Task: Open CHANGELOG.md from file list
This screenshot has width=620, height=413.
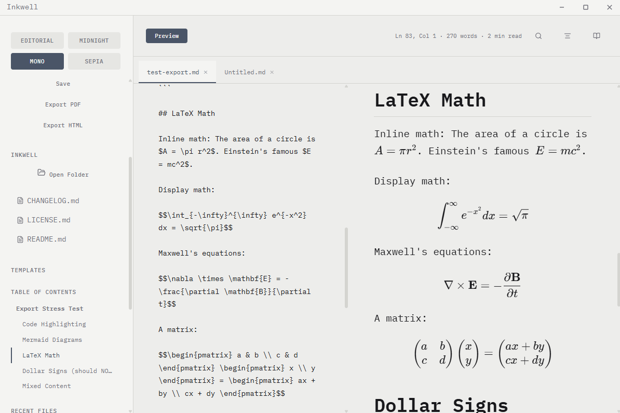Action: point(53,201)
